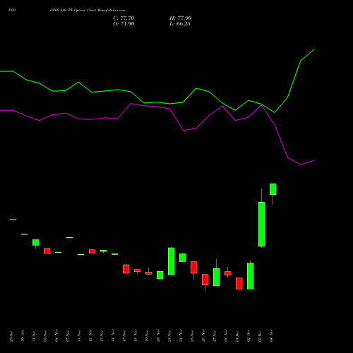Viewport: 353px width, 353px height.
Task: Click the red candle for 03 Nov
Action: click(x=47, y=251)
